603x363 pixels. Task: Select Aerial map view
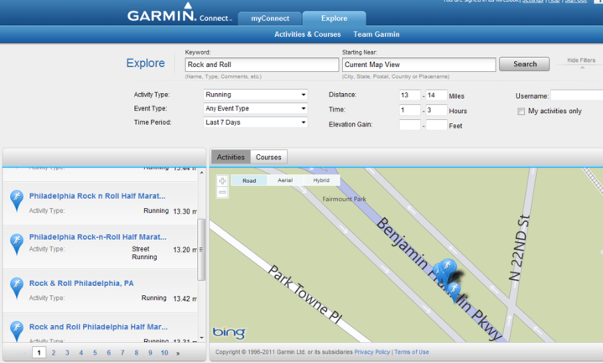click(x=285, y=180)
